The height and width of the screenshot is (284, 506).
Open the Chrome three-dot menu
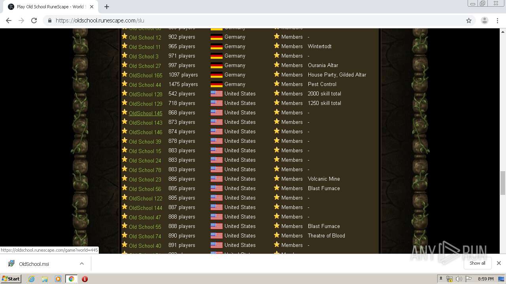[498, 21]
